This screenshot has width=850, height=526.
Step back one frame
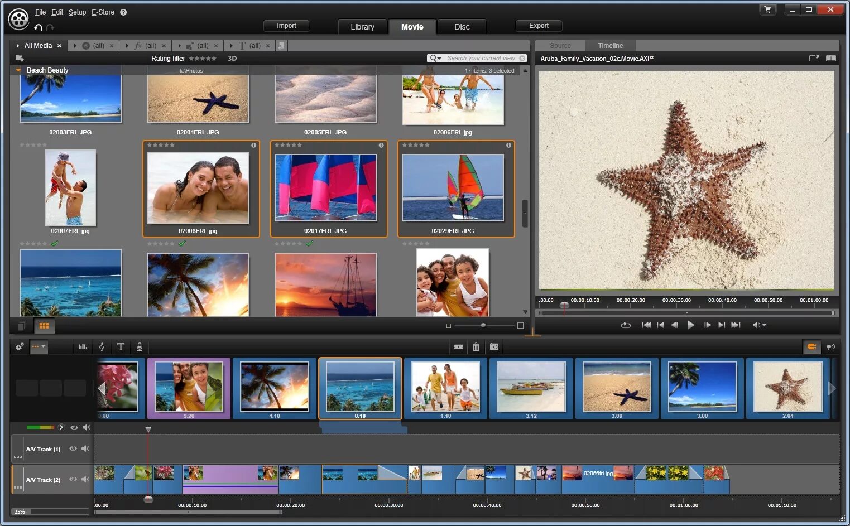[674, 325]
